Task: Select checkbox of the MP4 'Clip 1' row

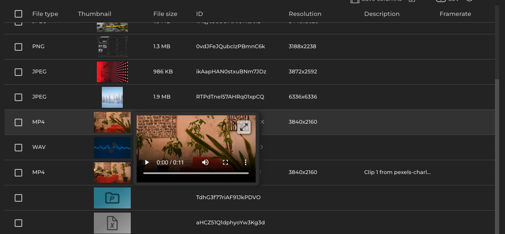Action: point(18,173)
